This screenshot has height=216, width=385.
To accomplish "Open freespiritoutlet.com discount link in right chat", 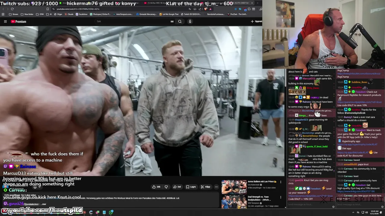I will point(359,73).
